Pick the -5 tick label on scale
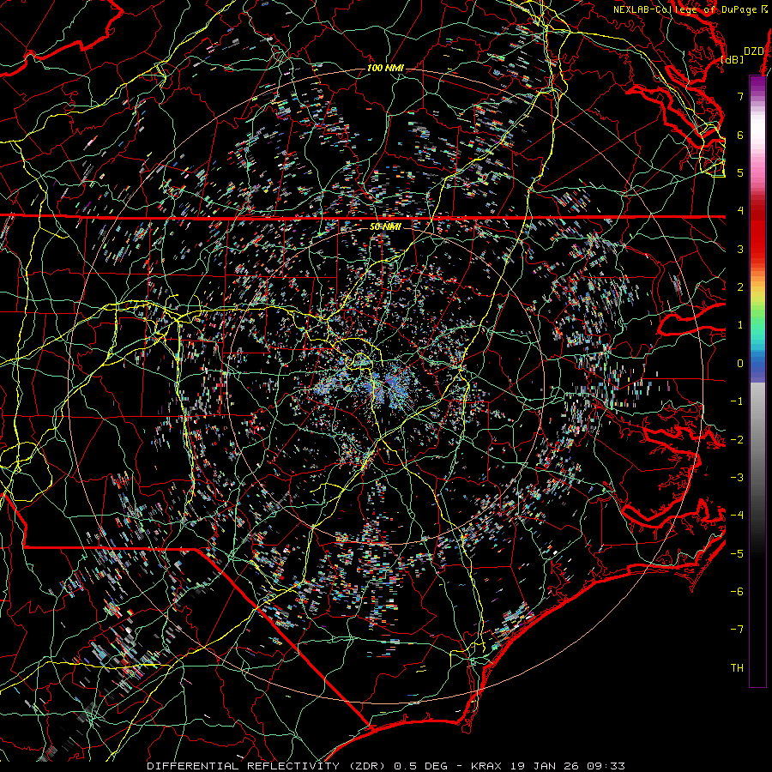Viewport: 772px width, 772px height. coord(737,554)
